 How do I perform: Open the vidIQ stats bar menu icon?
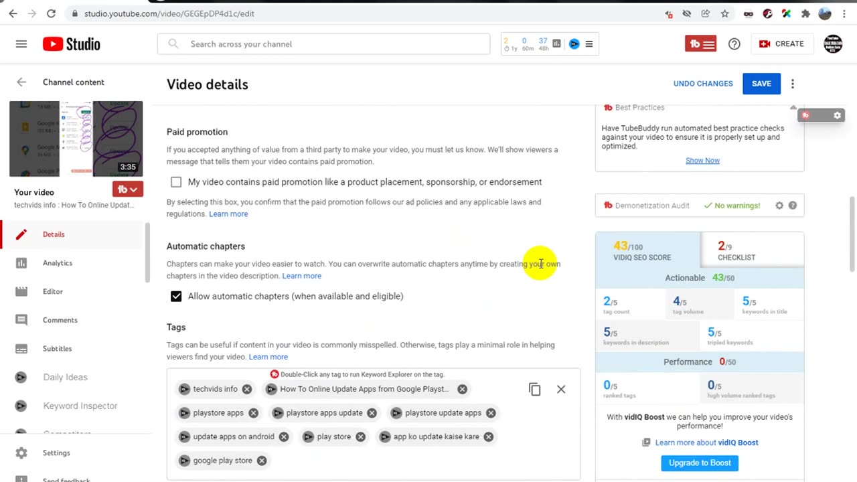(589, 44)
